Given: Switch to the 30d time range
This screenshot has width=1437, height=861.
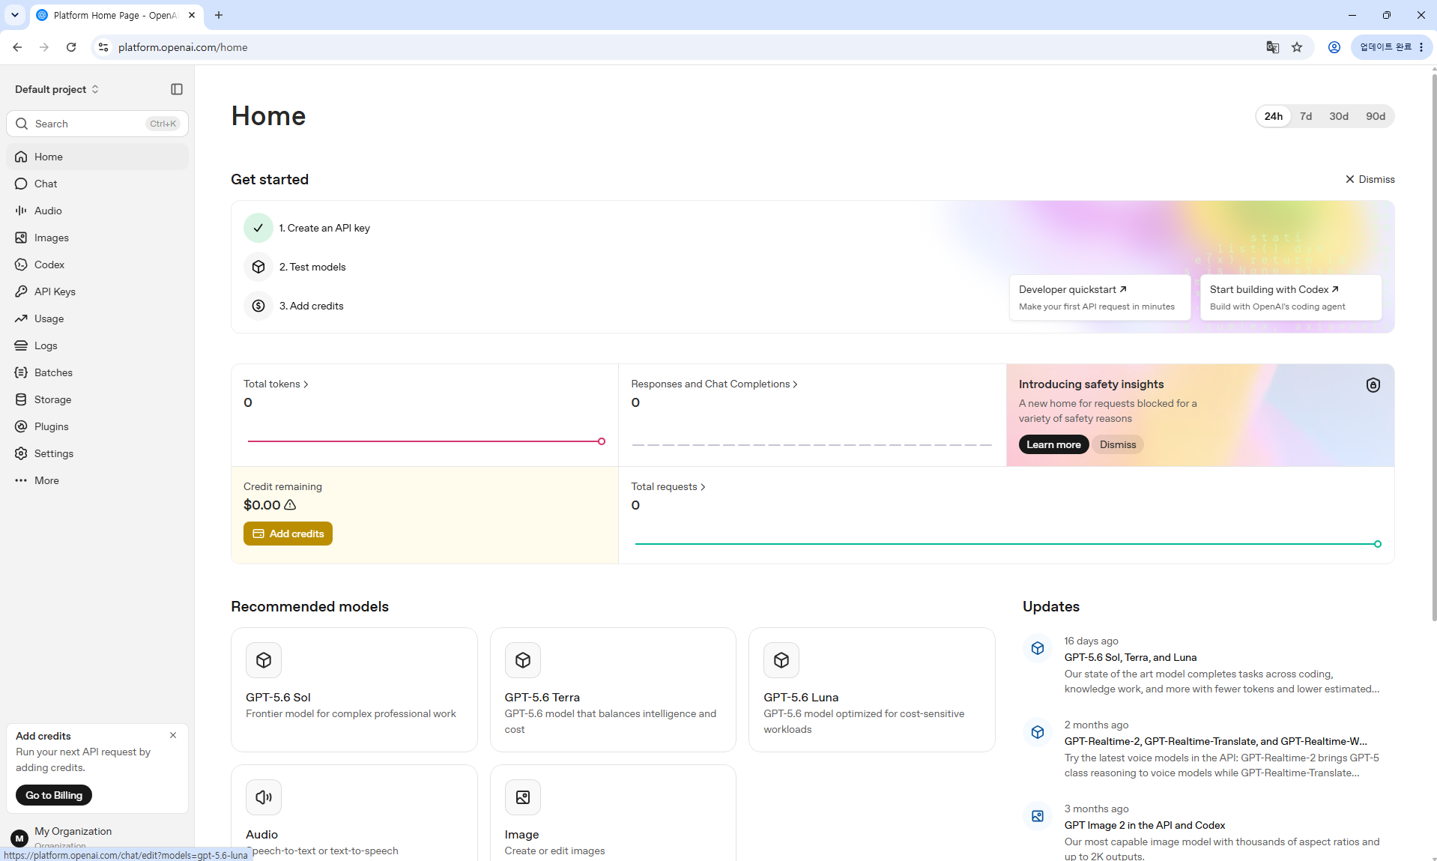Looking at the screenshot, I should (x=1339, y=116).
